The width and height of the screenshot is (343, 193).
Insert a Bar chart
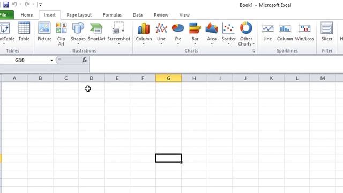coord(195,33)
